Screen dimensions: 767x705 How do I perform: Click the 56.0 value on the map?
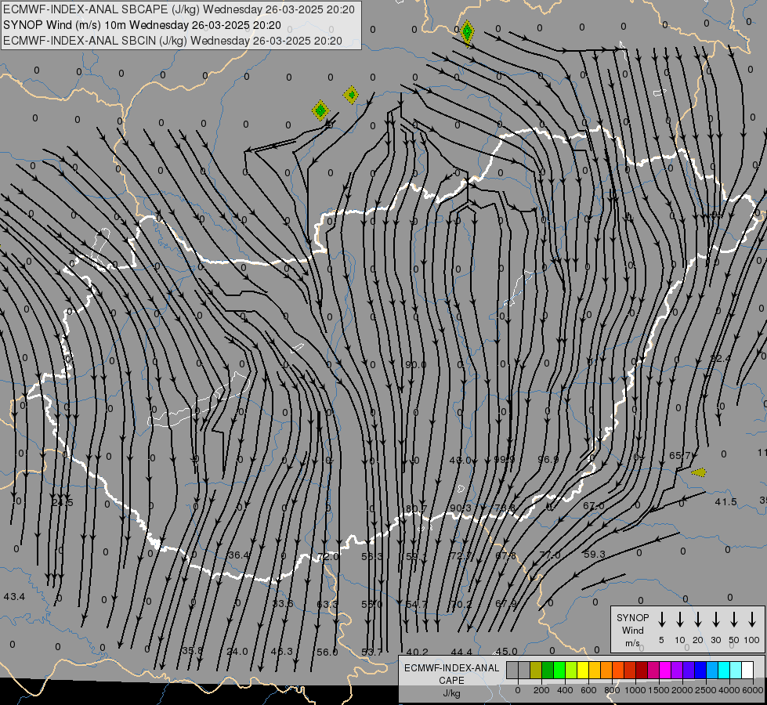pos(327,652)
